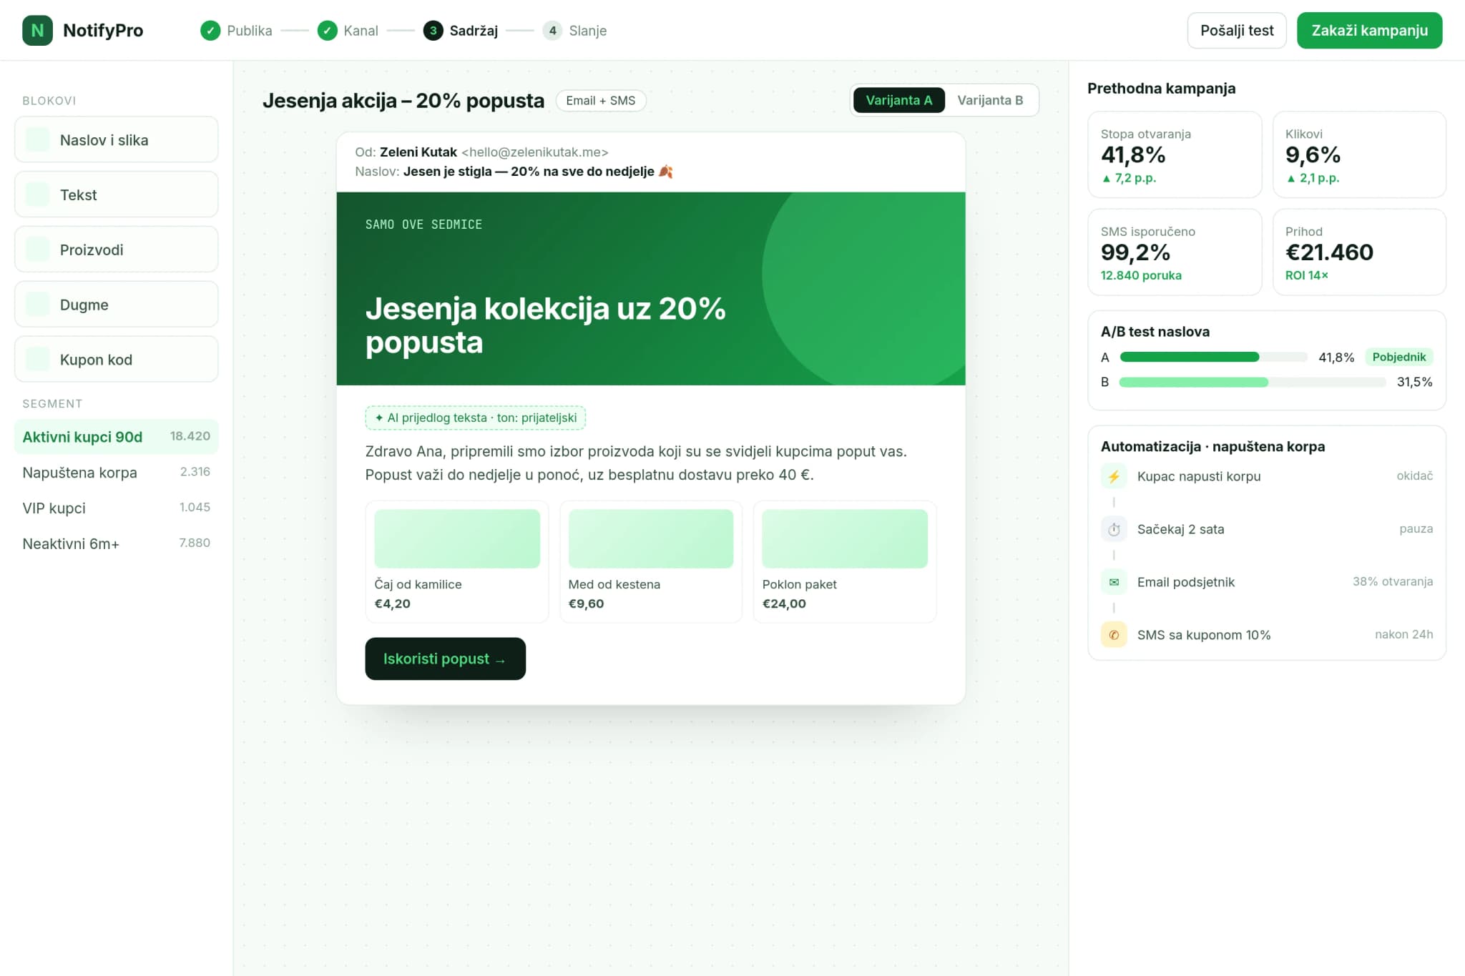
Task: Click the envelope icon for Email podsjetnik
Action: pyautogui.click(x=1114, y=582)
